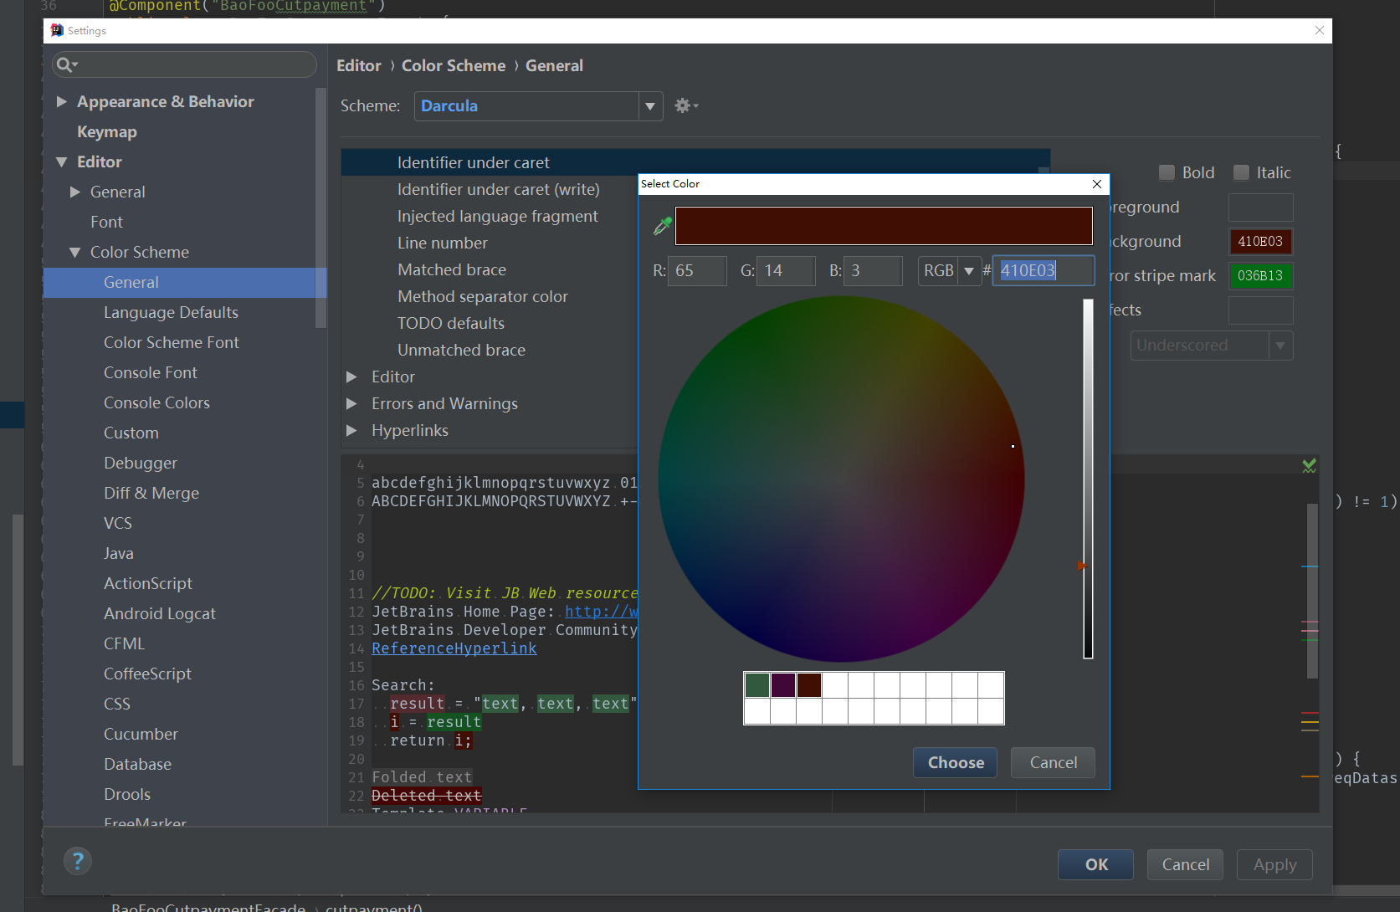Image resolution: width=1400 pixels, height=912 pixels.
Task: Cancel the Select Color dialog
Action: (1053, 762)
